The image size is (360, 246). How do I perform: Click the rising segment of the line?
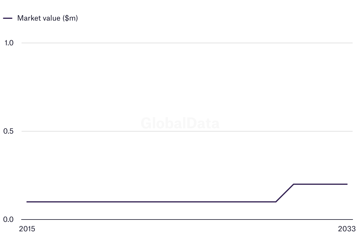coord(285,193)
